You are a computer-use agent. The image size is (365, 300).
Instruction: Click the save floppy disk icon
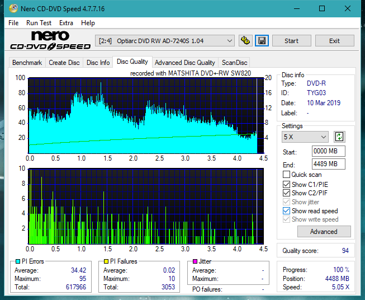[262, 41]
